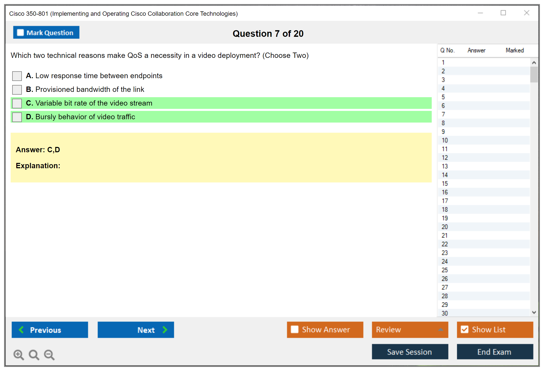Screen dimensions: 546x373
Task: Check the Mark Question checkbox
Action: pos(20,33)
